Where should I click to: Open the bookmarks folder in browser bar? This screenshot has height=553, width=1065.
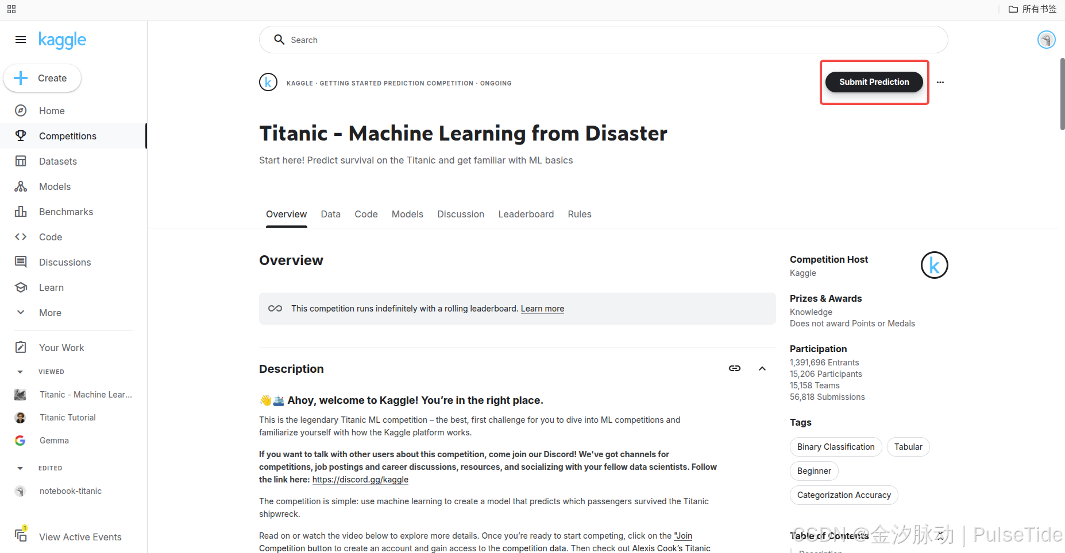coord(1032,9)
